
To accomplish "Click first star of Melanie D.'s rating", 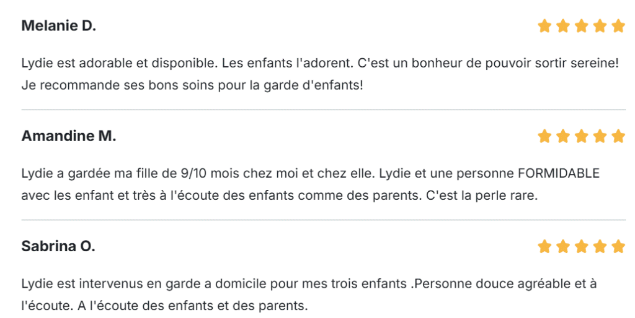I will (x=544, y=26).
